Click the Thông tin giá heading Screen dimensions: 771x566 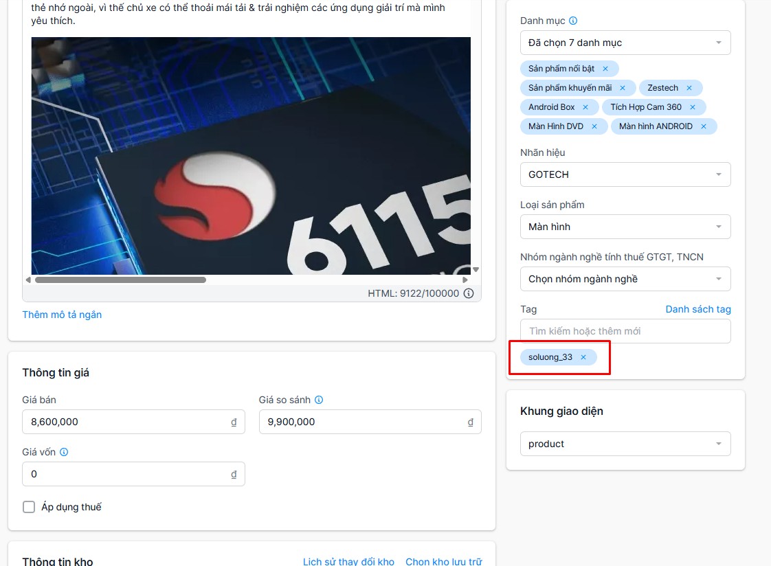click(56, 372)
